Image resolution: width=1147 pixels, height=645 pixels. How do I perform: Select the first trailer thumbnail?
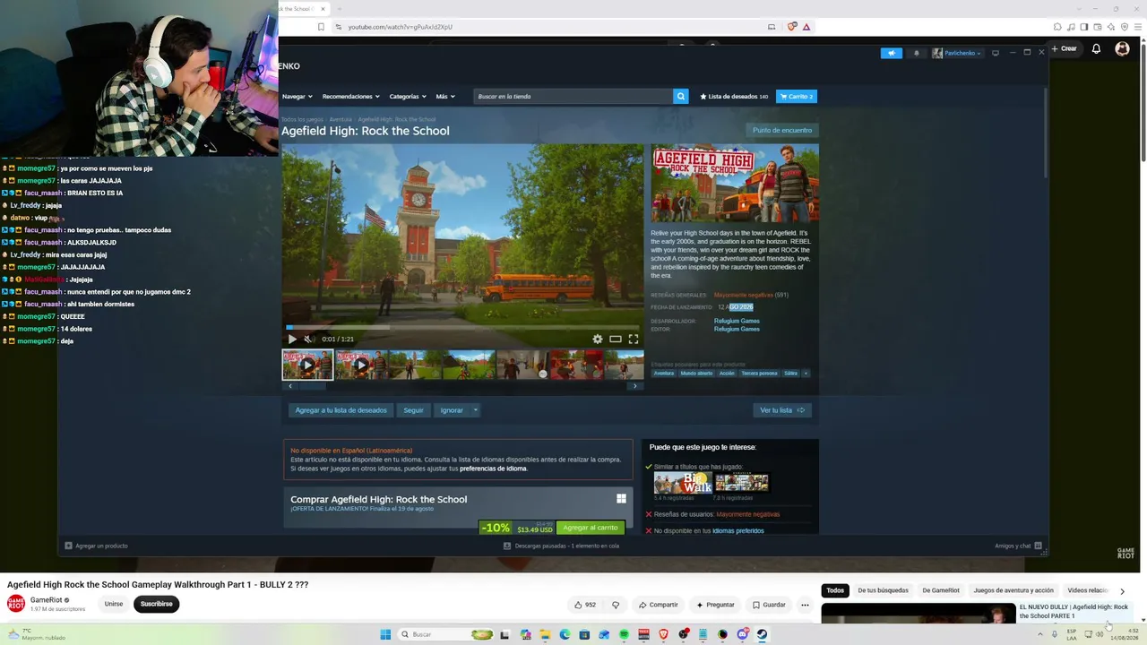[307, 365]
